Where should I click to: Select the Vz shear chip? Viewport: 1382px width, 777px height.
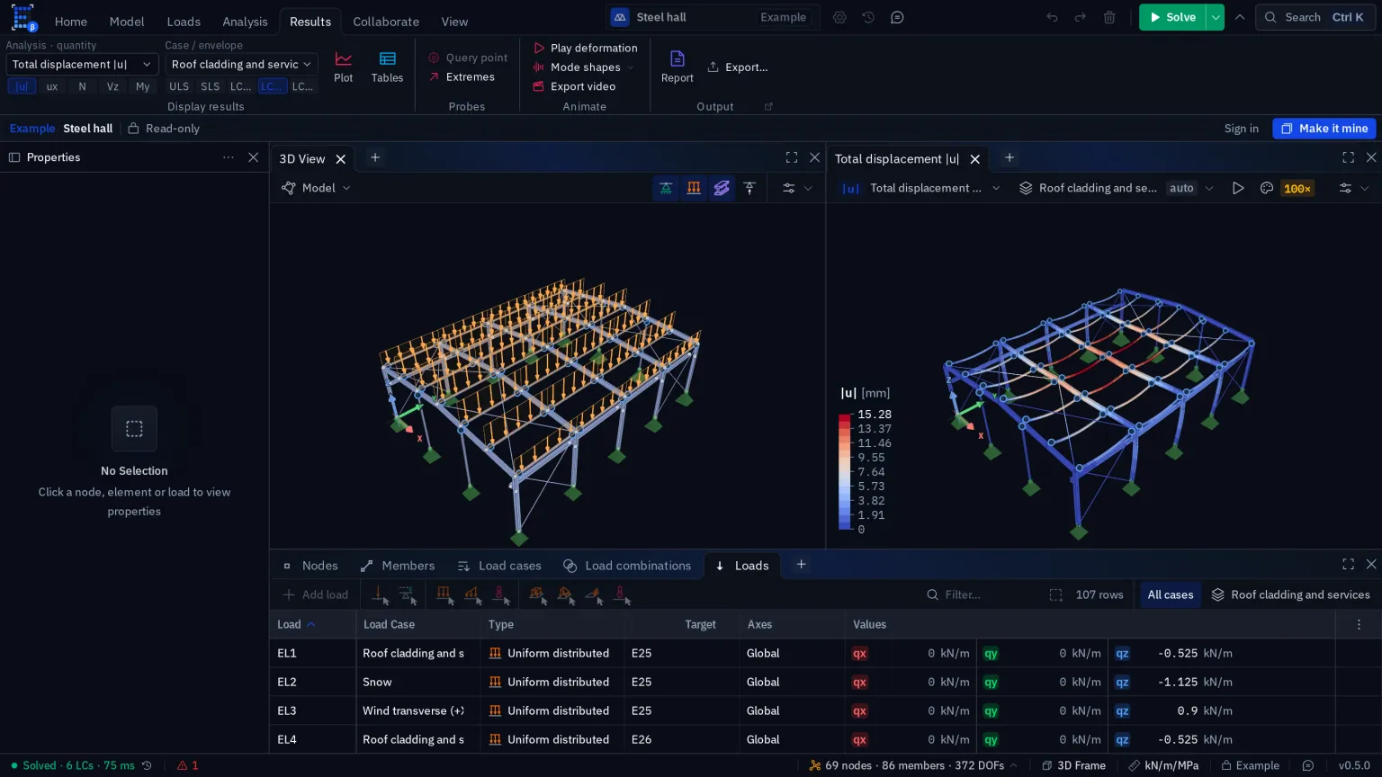pos(112,86)
